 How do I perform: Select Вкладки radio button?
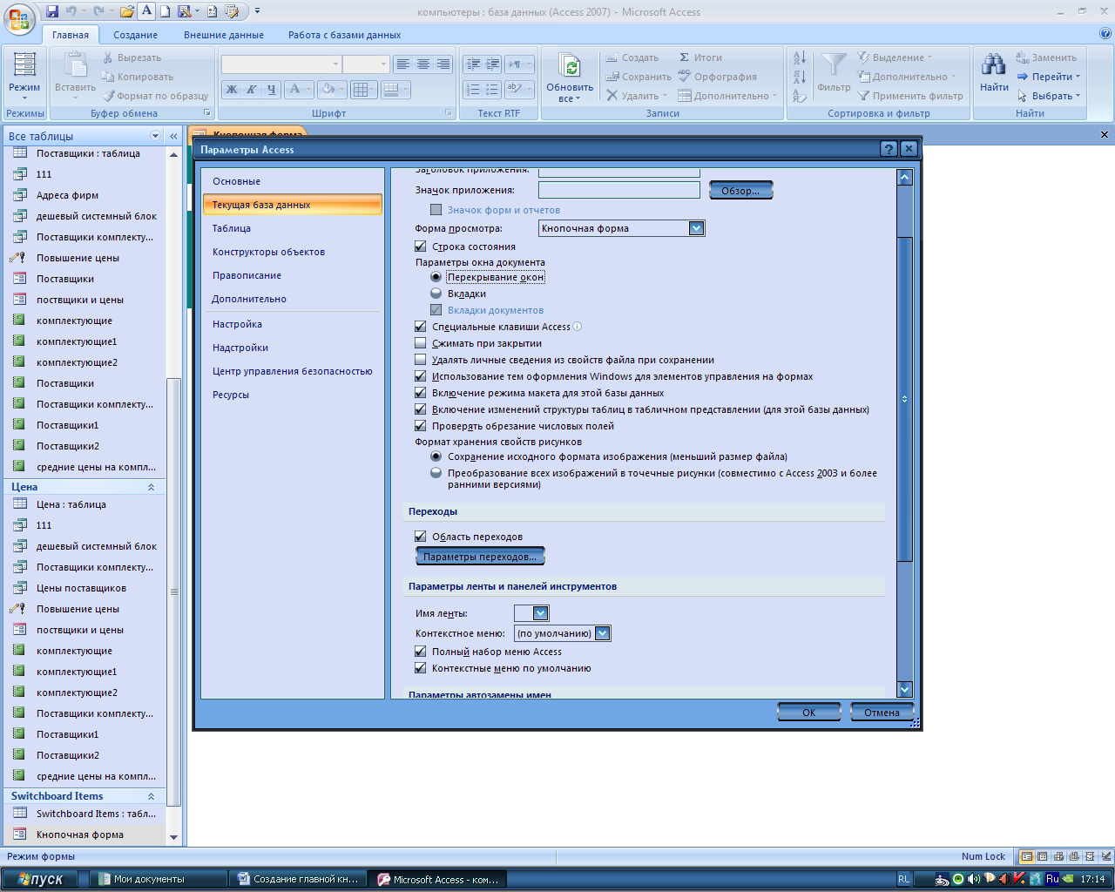pyautogui.click(x=436, y=294)
